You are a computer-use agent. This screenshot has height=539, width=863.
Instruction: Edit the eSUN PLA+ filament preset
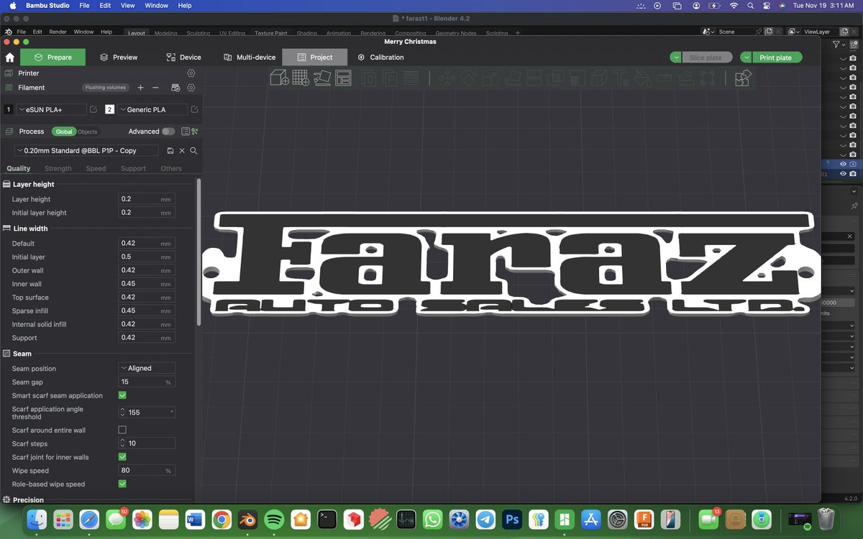tap(93, 109)
